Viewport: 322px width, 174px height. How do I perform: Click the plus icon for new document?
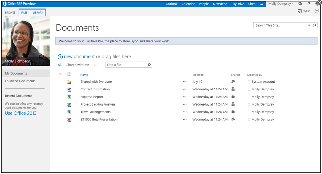tap(60, 57)
